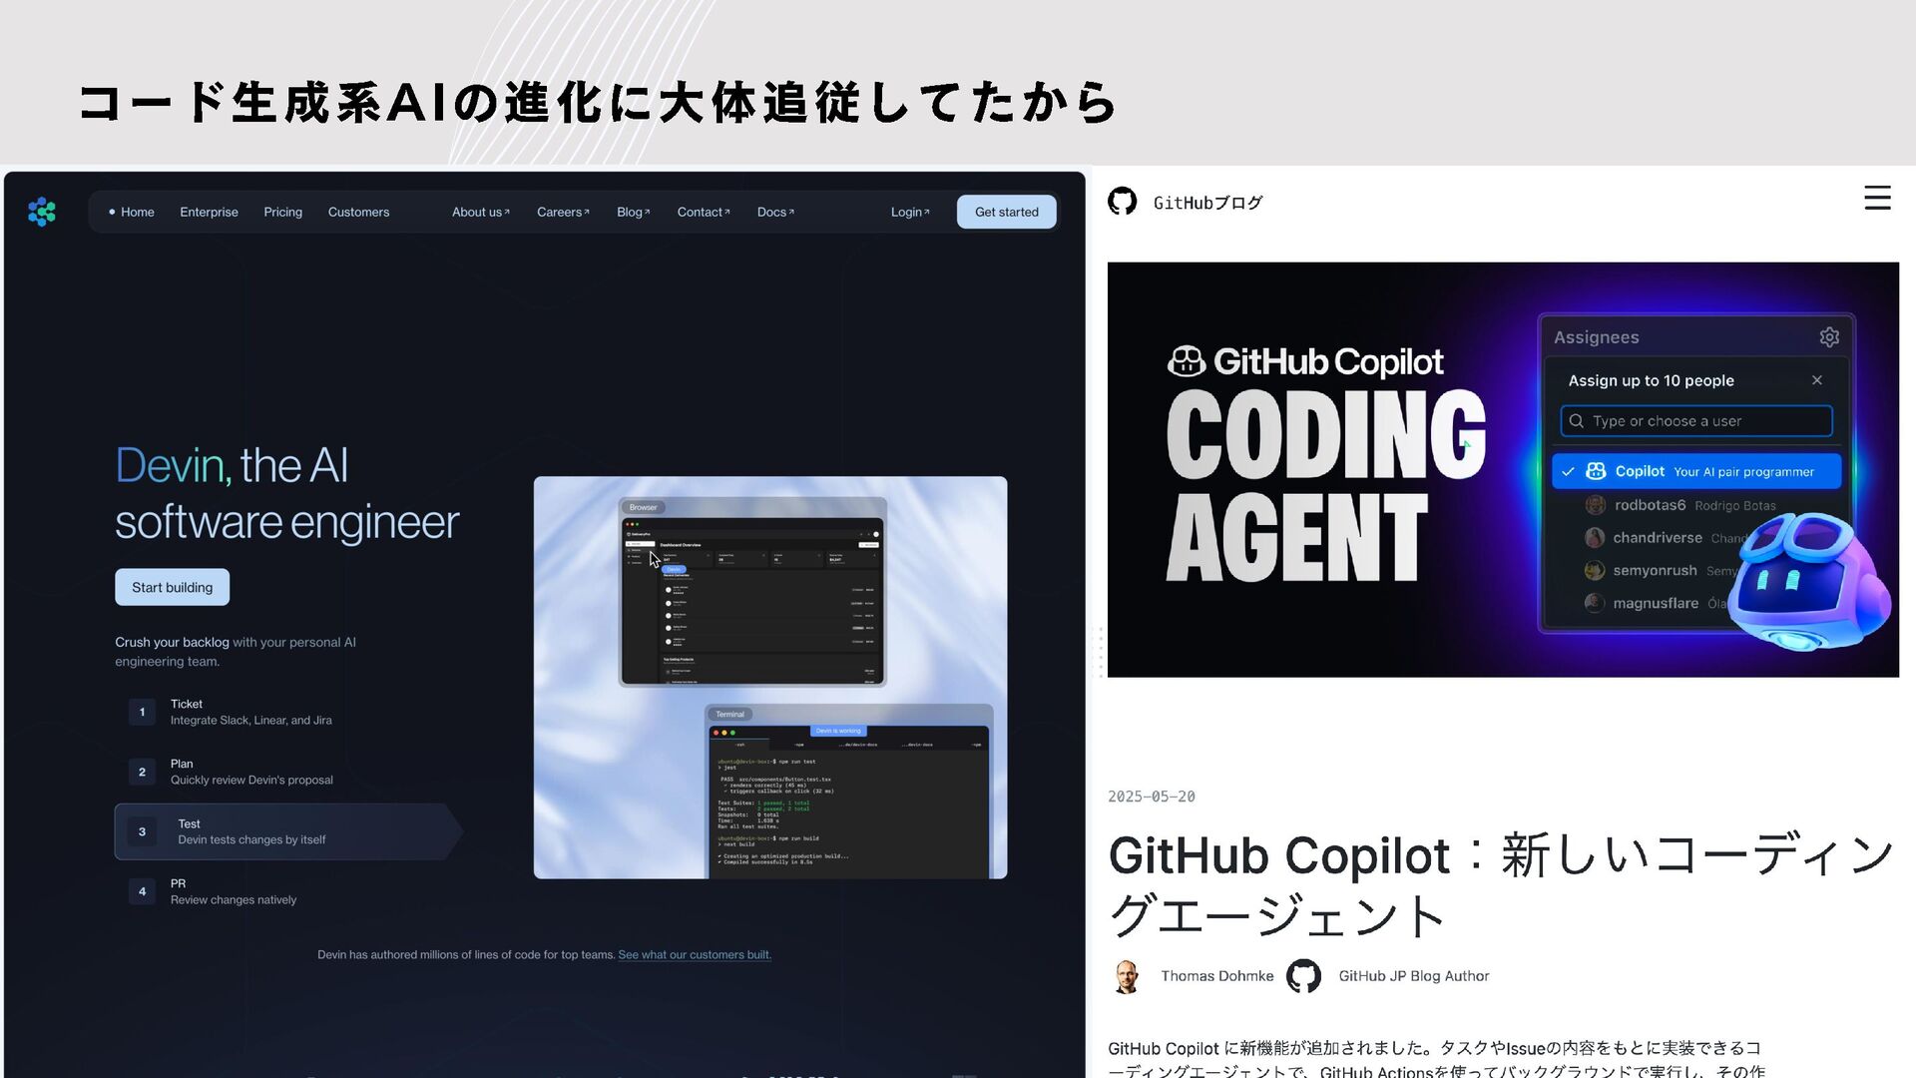Screen dimensions: 1916x1078
Task: Open the hamburger menu on GitHub blog
Action: (1877, 198)
